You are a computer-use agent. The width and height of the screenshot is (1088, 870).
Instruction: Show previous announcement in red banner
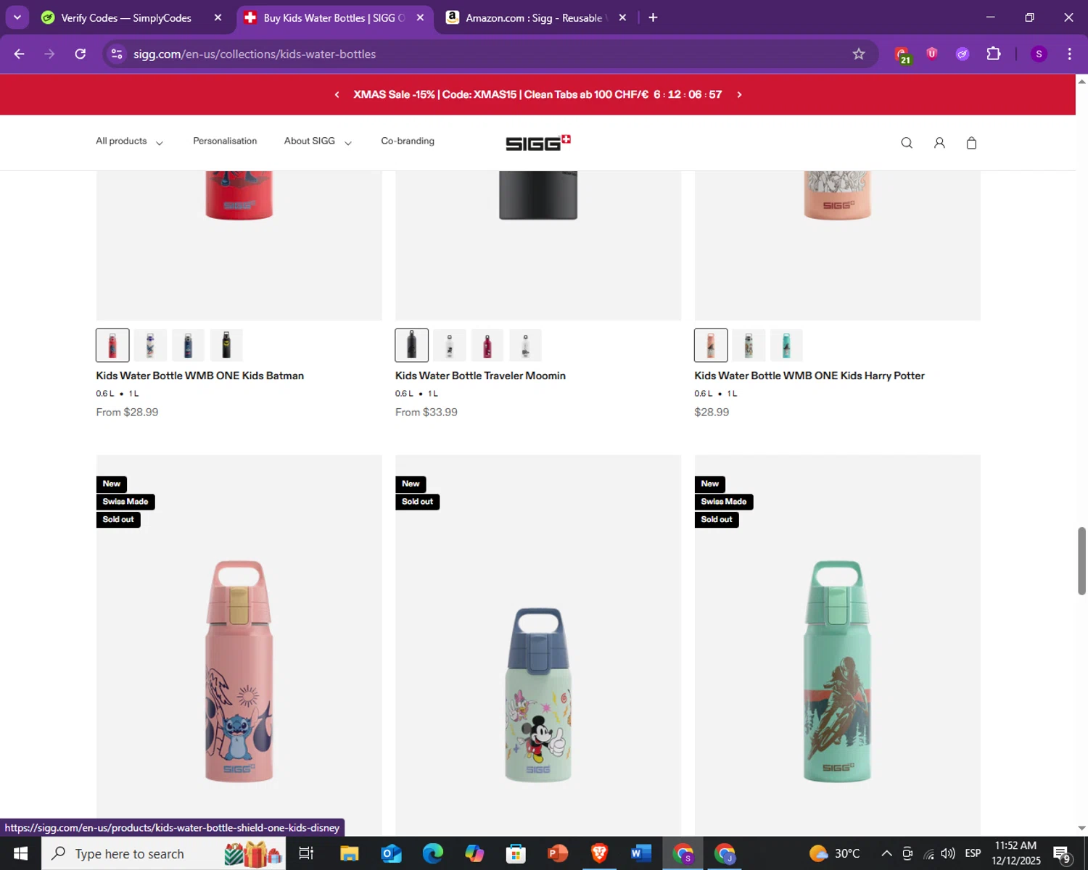tap(337, 95)
